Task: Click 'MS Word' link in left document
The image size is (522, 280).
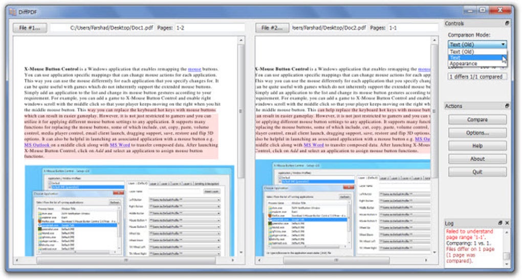Action: (x=120, y=145)
